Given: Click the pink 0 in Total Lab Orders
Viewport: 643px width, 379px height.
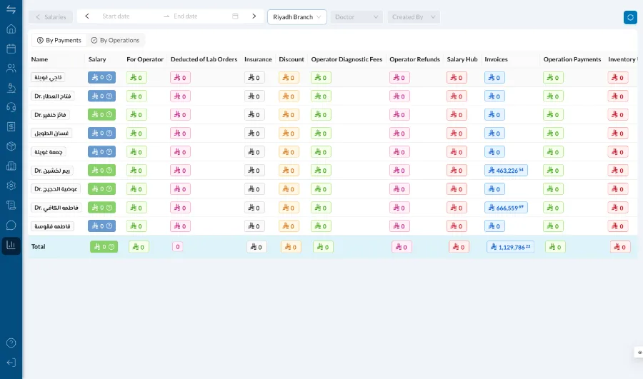Looking at the screenshot, I should (178, 247).
